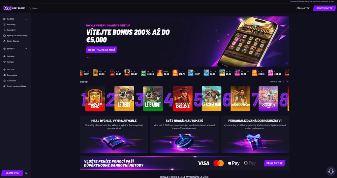Image resolution: width=337 pixels, height=178 pixels.
Task: Show next TOP 10 games arrow
Action: click(x=287, y=81)
